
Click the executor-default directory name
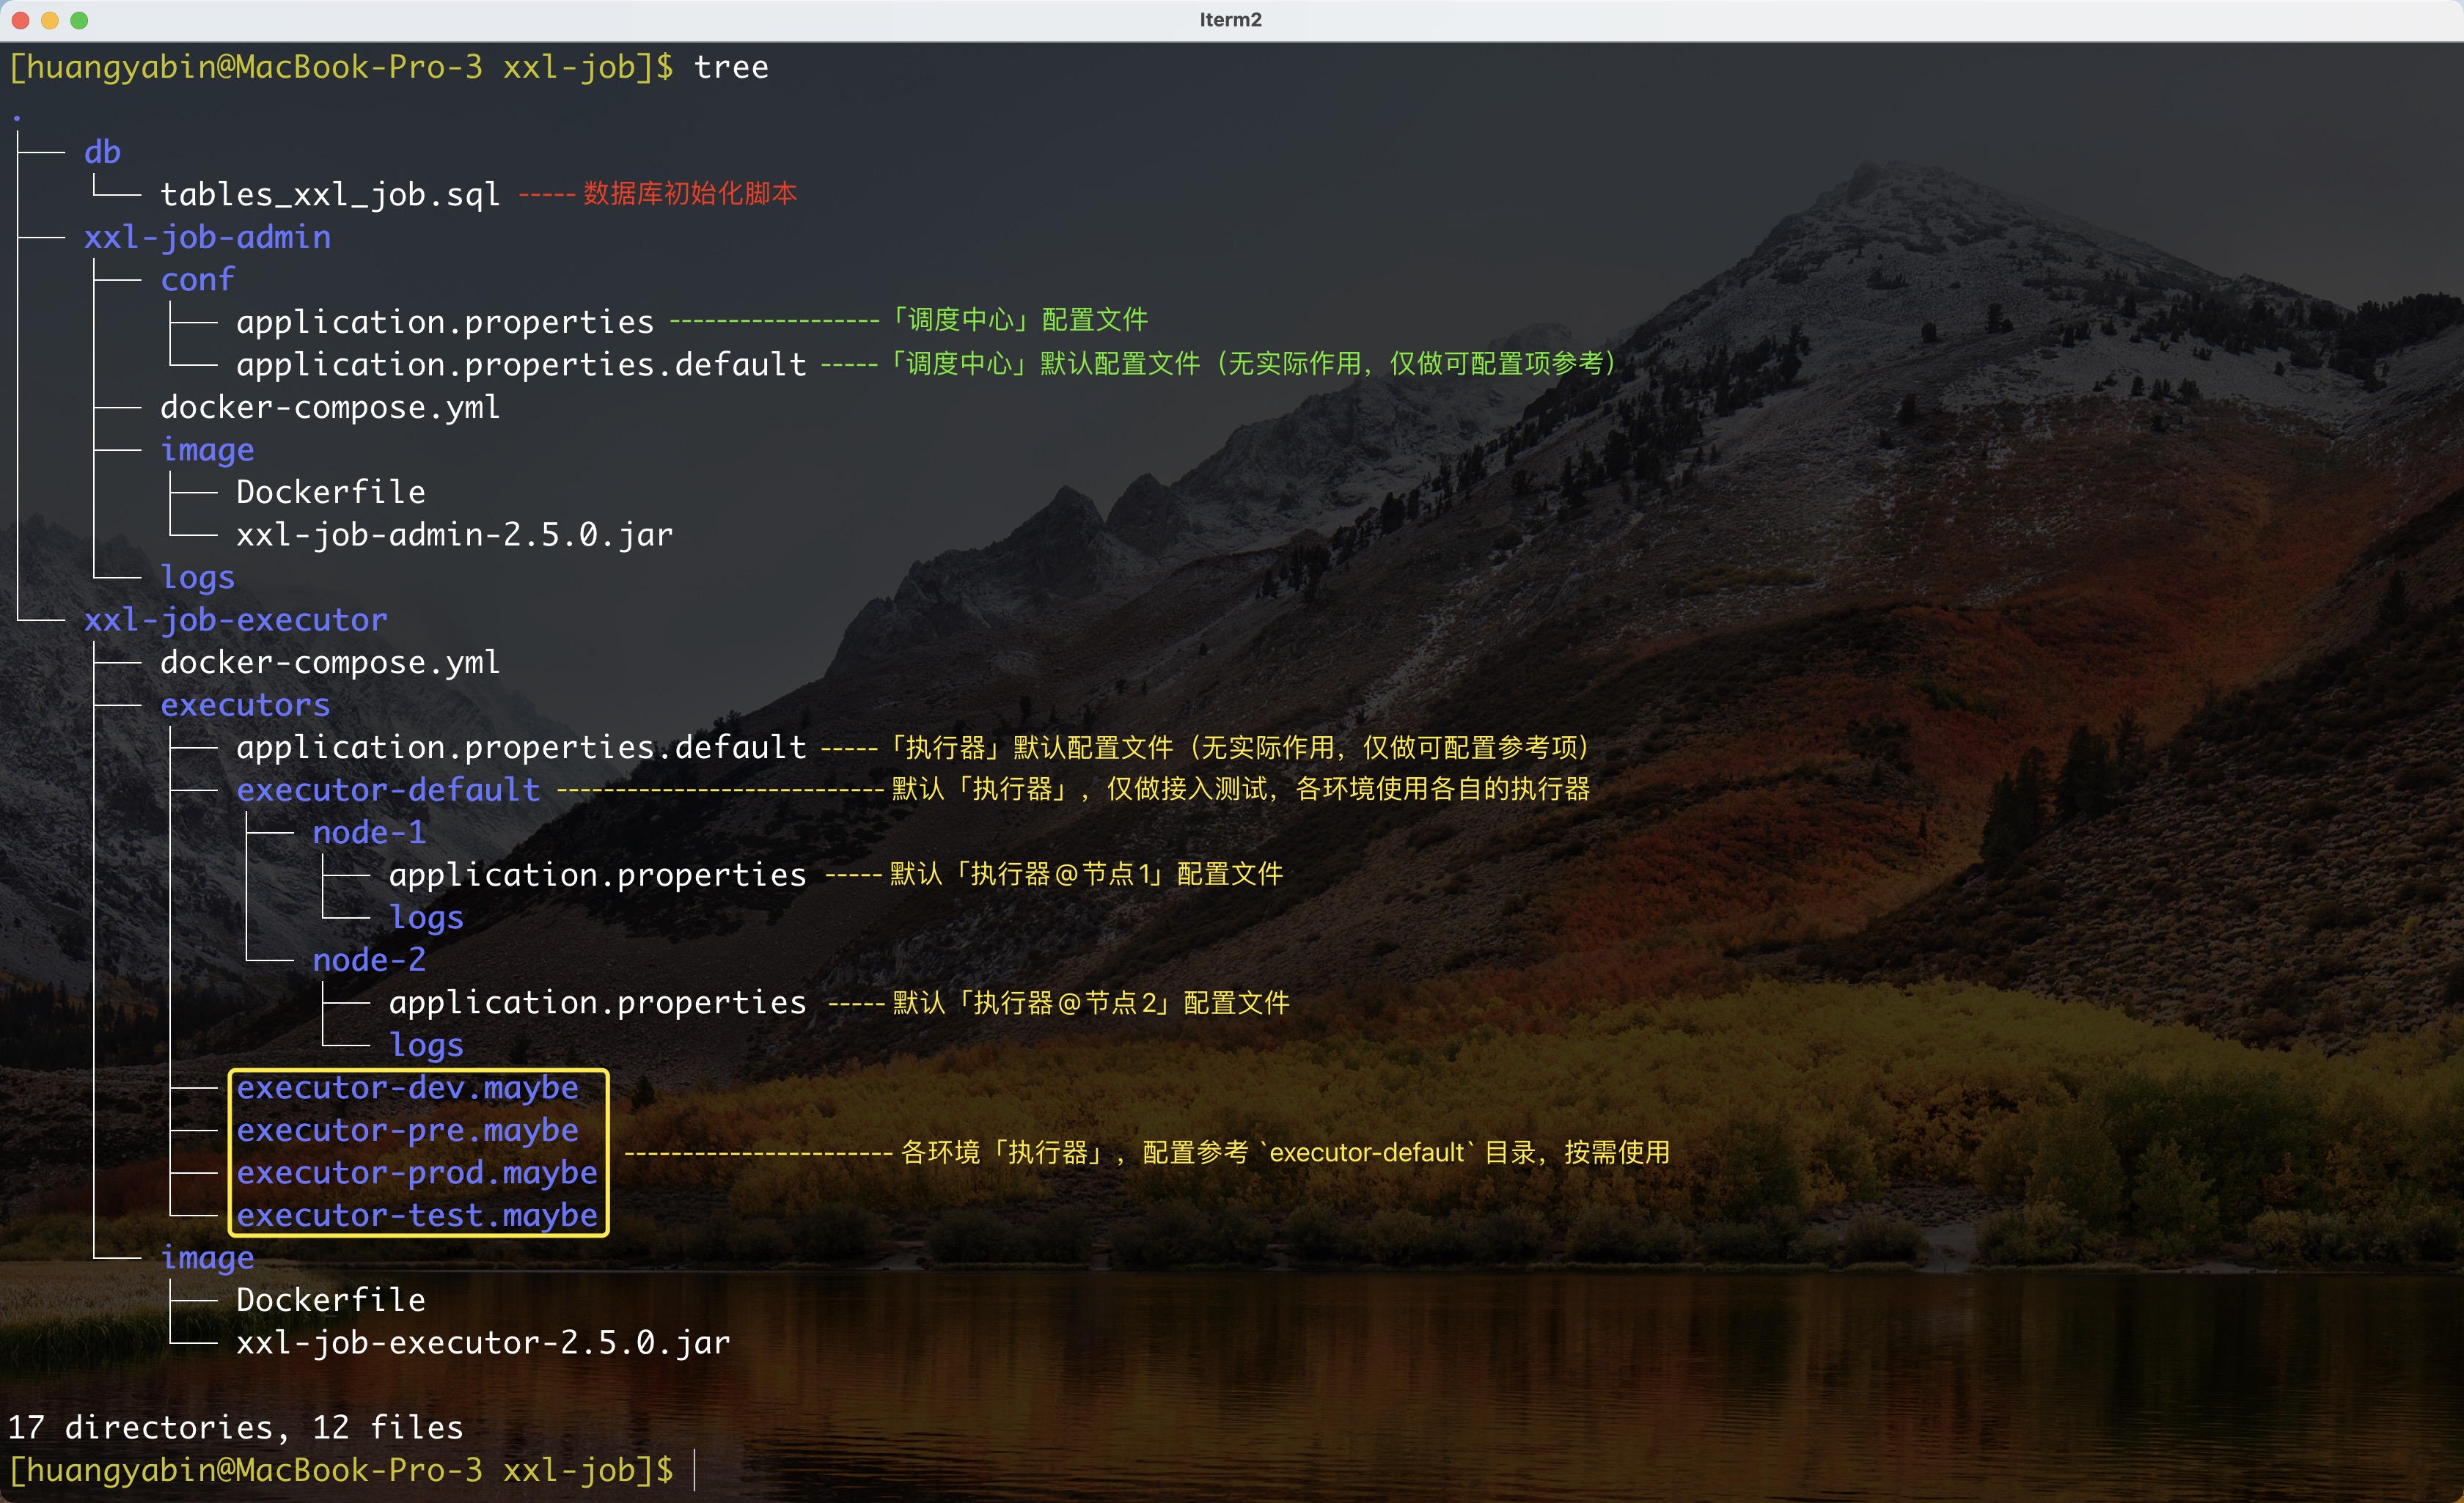pos(388,790)
